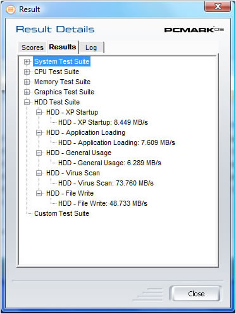Image resolution: width=236 pixels, height=314 pixels.
Task: Select the Results tab
Action: click(63, 47)
